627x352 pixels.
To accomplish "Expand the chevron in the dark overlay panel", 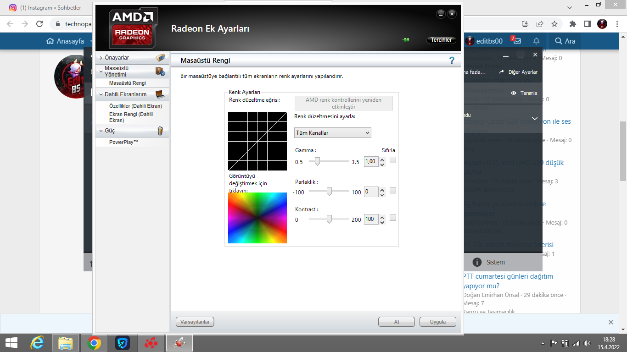I will [x=535, y=119].
